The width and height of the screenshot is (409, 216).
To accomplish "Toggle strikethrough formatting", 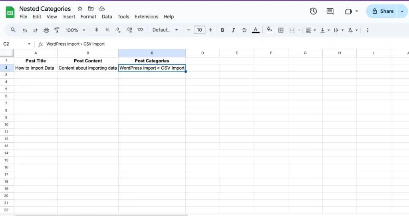I will tap(244, 30).
